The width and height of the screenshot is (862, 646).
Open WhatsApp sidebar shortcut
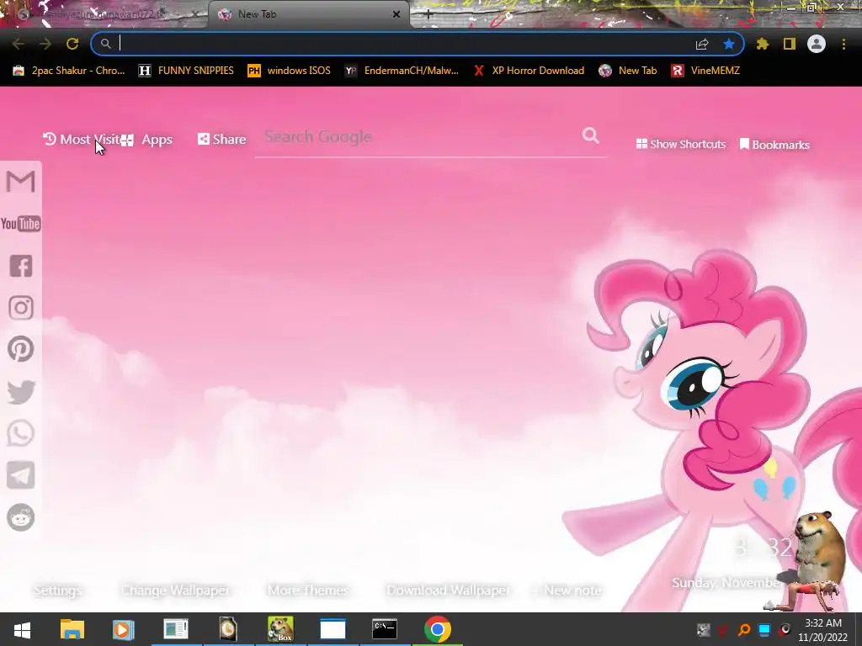(x=21, y=433)
